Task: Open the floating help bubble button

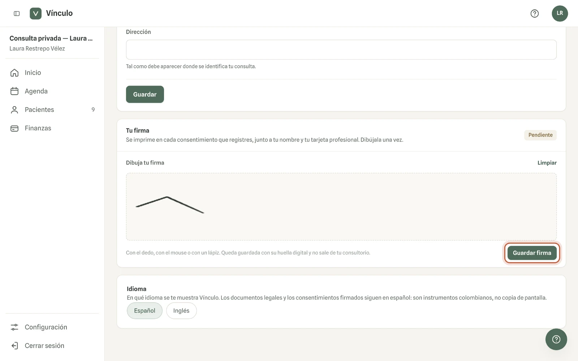Action: click(556, 339)
